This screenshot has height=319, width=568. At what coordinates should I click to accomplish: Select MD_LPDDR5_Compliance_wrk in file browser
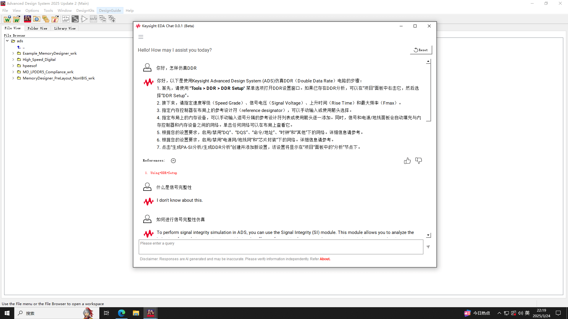[x=48, y=72]
